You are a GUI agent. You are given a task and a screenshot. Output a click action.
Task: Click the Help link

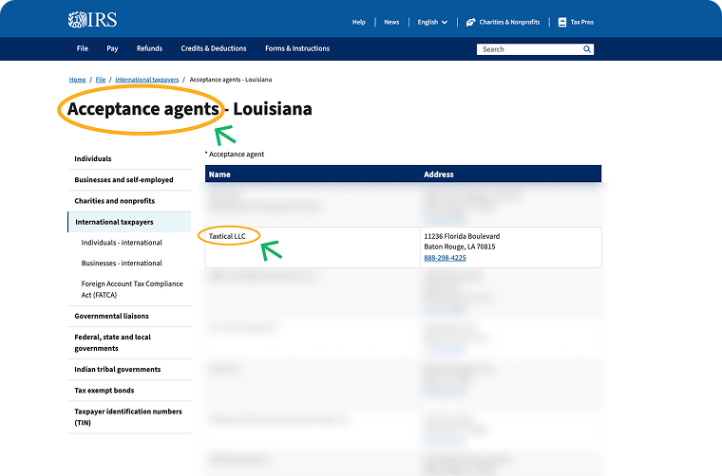click(358, 22)
